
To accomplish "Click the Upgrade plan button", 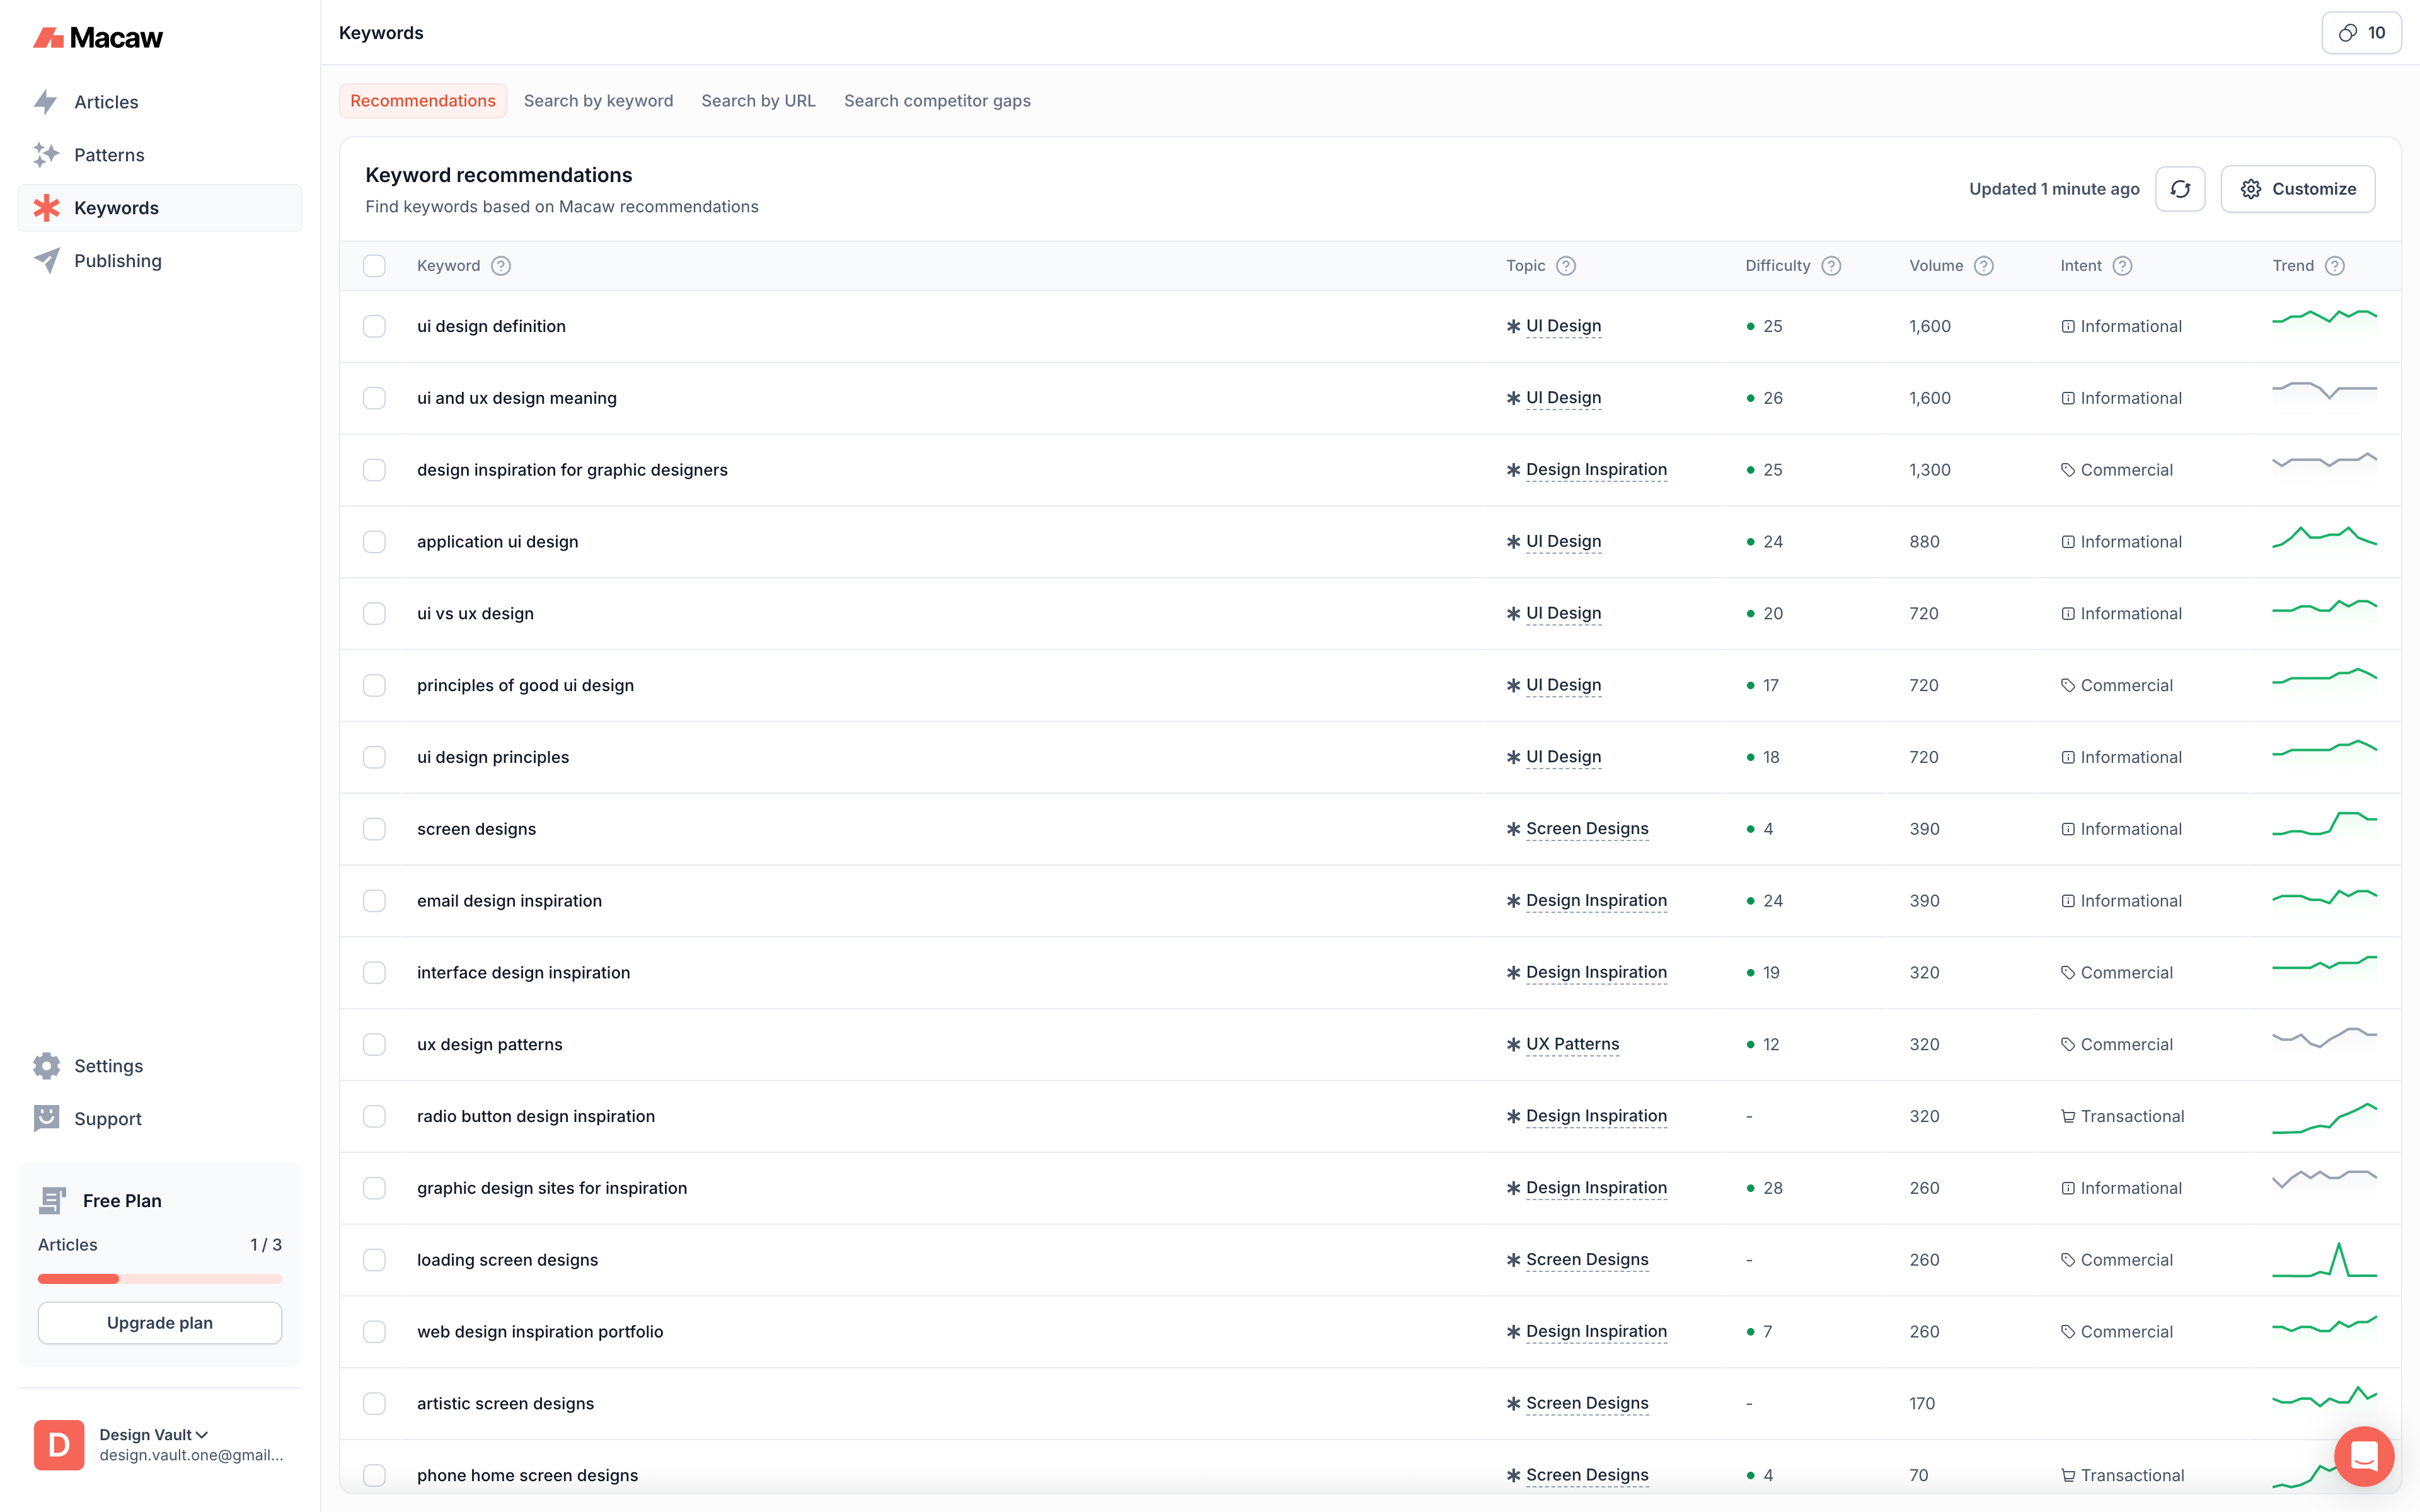I will 160,1323.
